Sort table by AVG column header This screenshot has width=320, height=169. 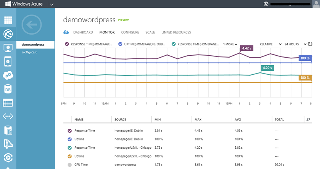(x=238, y=119)
